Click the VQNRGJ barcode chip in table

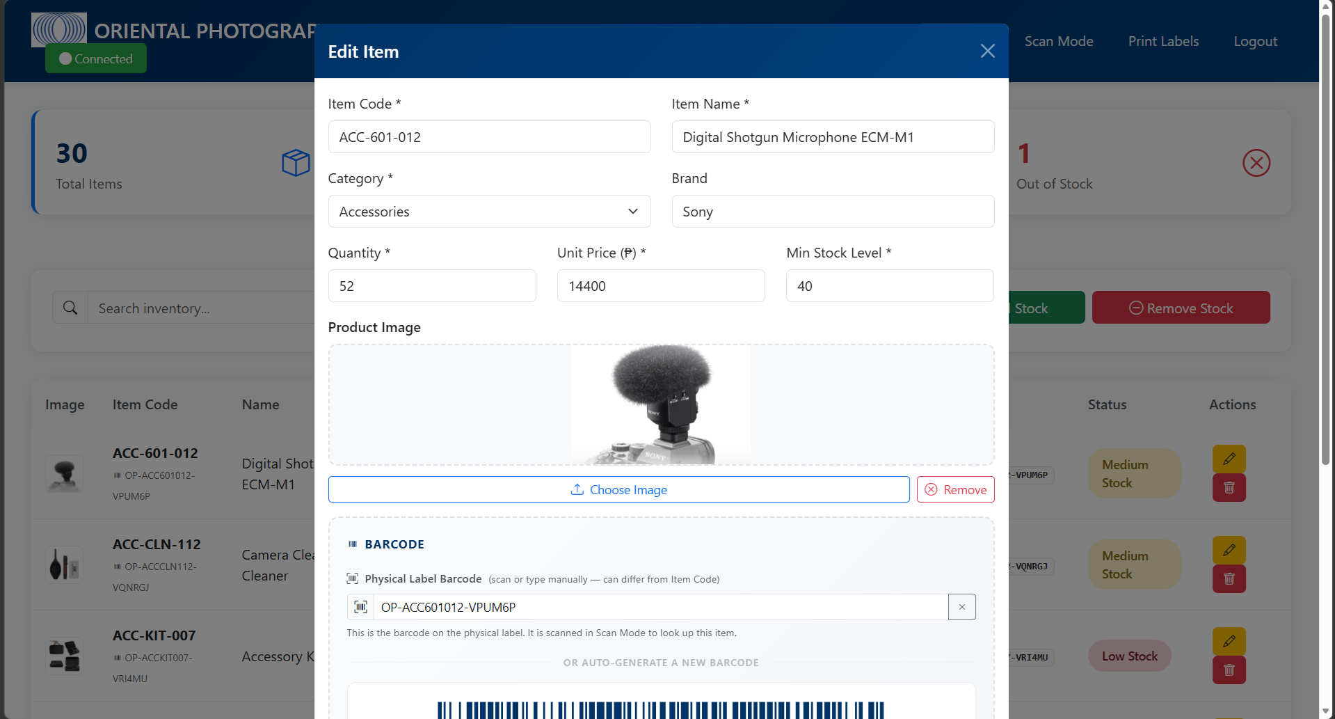(1032, 567)
